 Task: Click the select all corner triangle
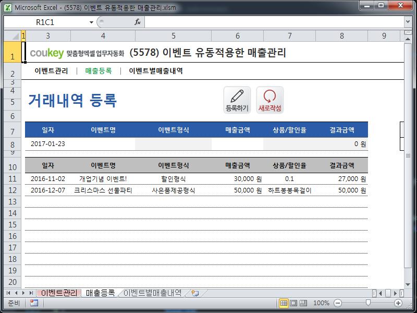(13, 35)
